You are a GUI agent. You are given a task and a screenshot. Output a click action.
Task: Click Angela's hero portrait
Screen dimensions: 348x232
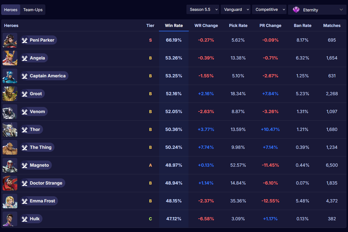pyautogui.click(x=10, y=58)
